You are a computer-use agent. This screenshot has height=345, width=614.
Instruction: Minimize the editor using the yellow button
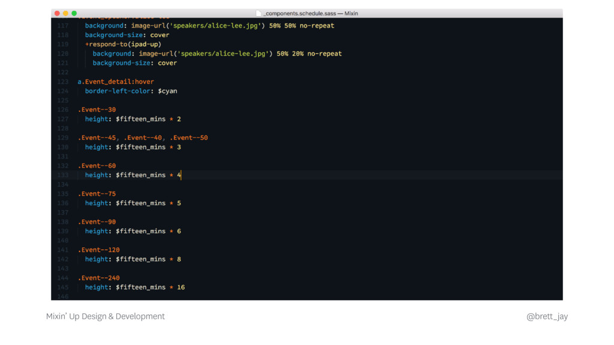point(66,13)
